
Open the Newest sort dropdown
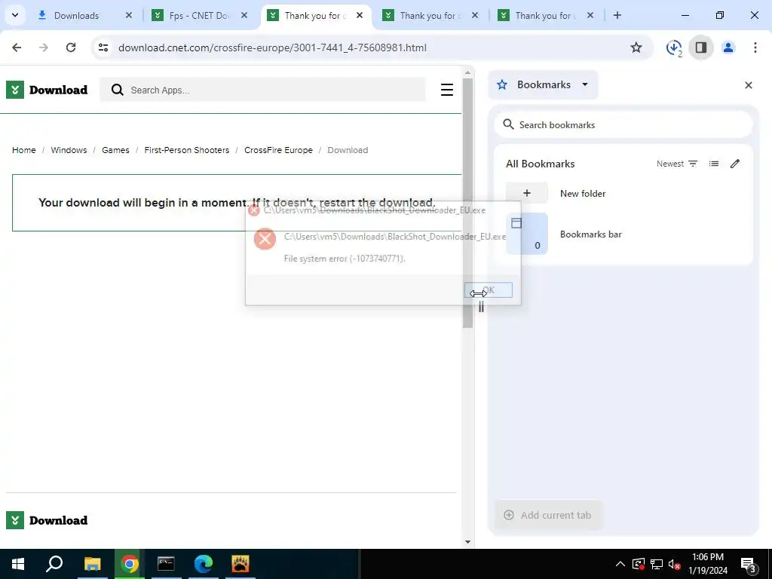click(677, 164)
